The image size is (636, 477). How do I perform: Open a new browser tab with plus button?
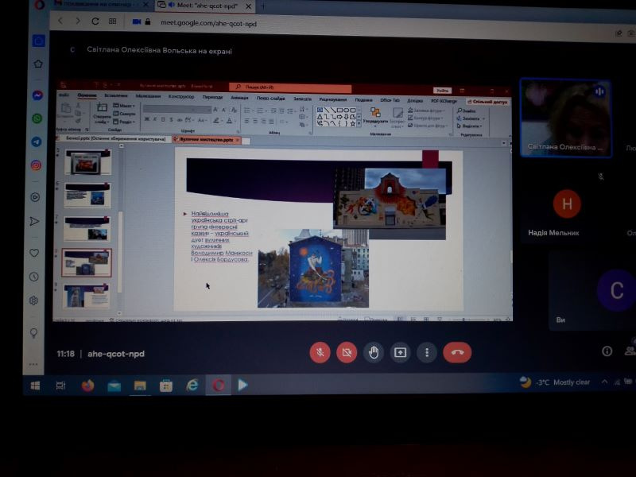click(263, 6)
